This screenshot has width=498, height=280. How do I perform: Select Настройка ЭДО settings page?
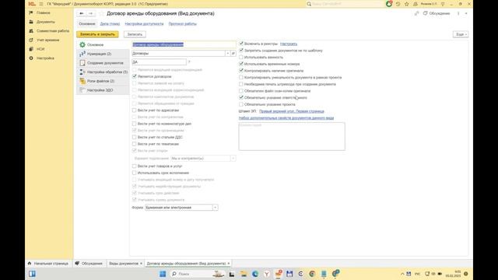coord(103,90)
